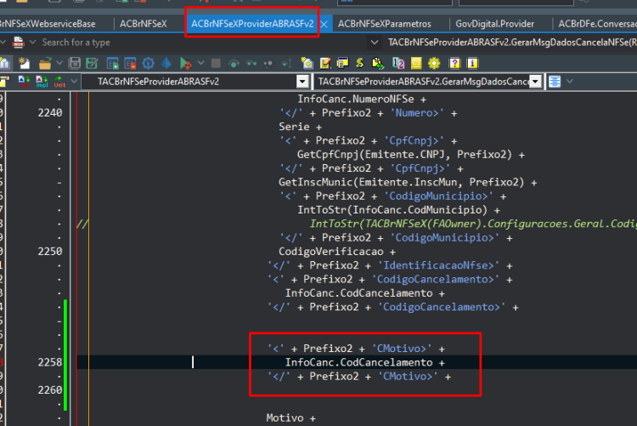This screenshot has width=637, height=426.
Task: Click the yellow sun settings icon
Action: 434,63
